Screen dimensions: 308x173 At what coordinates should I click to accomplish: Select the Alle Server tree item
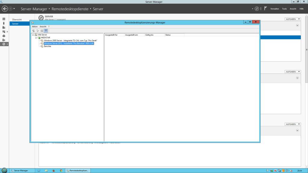[x=42, y=35]
